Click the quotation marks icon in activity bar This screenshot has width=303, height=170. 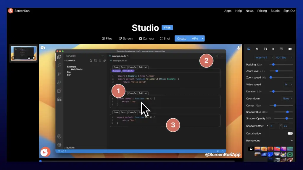tap(59, 99)
